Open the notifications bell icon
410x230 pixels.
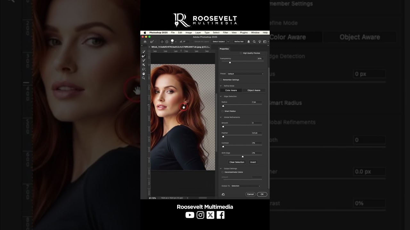pyautogui.click(x=249, y=42)
